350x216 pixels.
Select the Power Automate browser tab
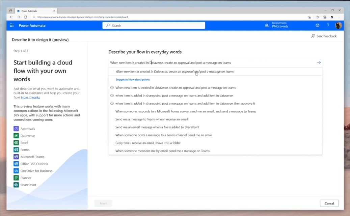pyautogui.click(x=36, y=11)
